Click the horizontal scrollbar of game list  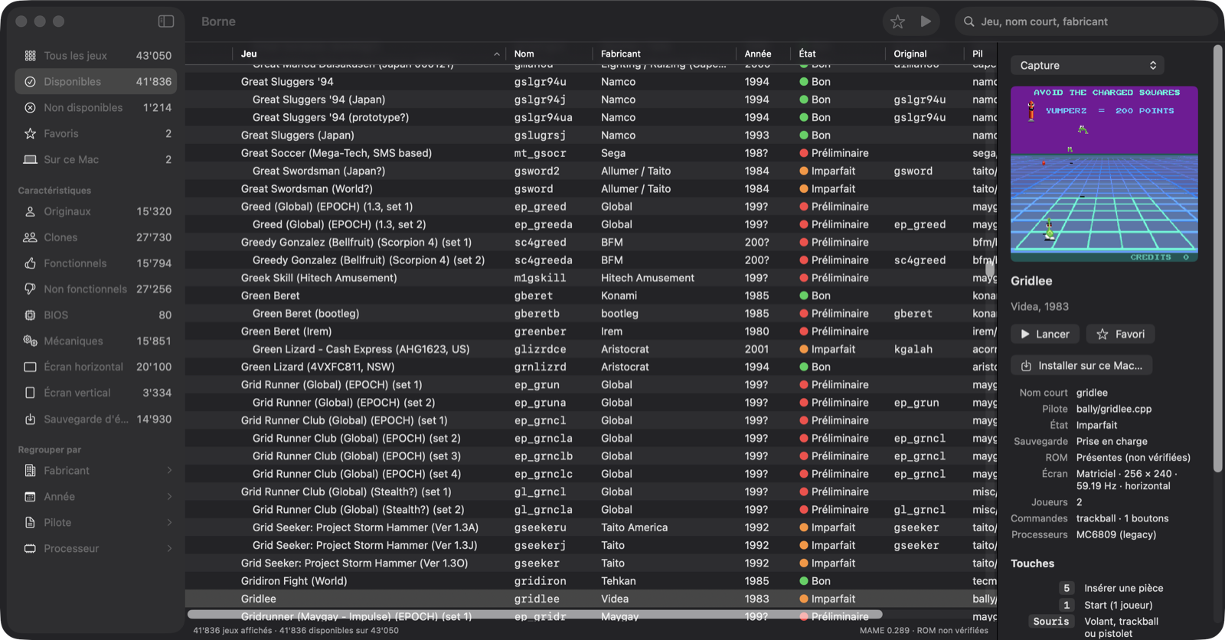534,615
